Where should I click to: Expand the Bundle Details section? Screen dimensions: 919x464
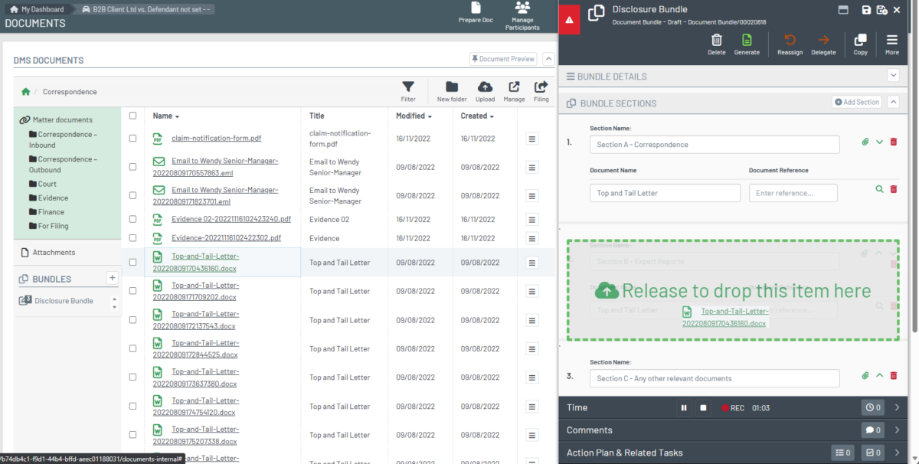[x=893, y=75]
